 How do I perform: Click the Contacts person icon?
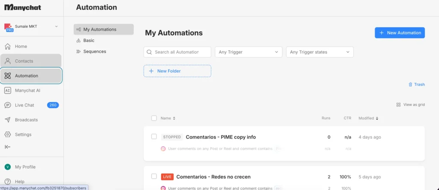[x=8, y=61]
